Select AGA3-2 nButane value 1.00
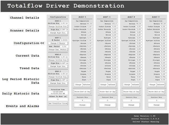 tap(139, 49)
